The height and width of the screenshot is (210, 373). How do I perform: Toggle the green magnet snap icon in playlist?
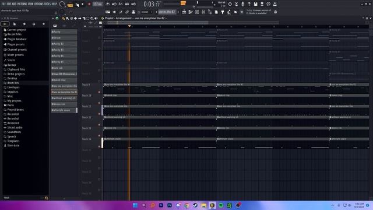pyautogui.click(x=57, y=18)
